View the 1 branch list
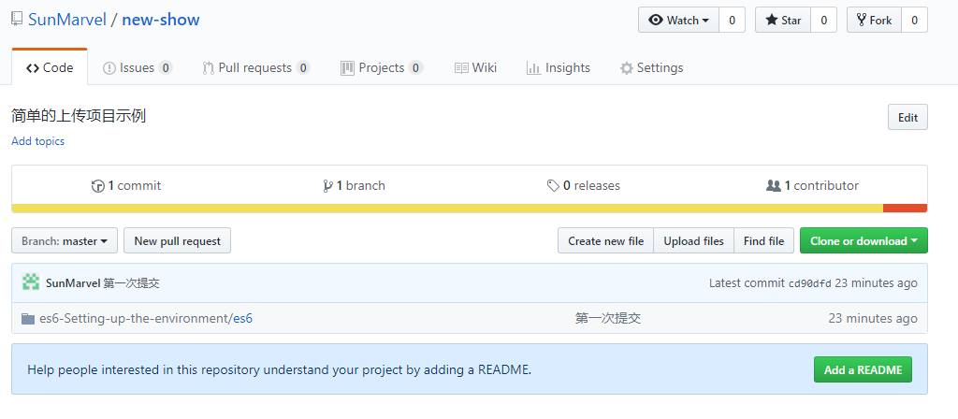 tap(354, 186)
